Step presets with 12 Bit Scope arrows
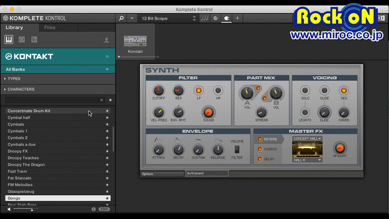Image resolution: width=389 pixels, height=219 pixels. [194, 18]
